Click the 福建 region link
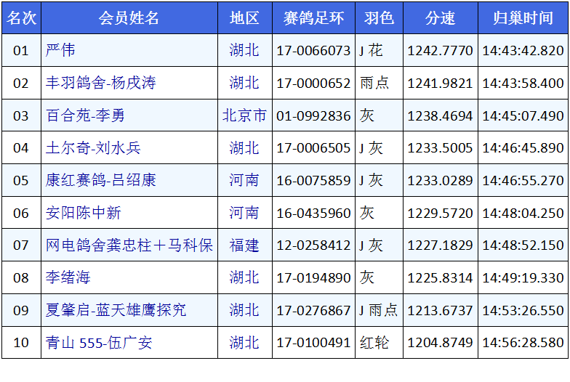The height and width of the screenshot is (382, 570). click(244, 245)
